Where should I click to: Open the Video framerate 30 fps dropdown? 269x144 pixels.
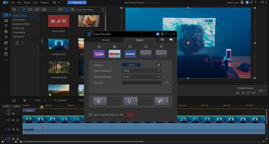point(141,77)
